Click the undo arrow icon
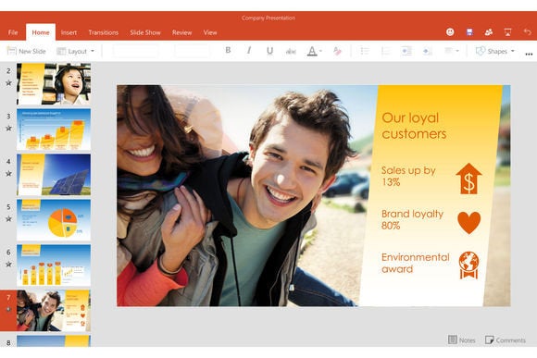Image resolution: width=537 pixels, height=358 pixels. (527, 31)
